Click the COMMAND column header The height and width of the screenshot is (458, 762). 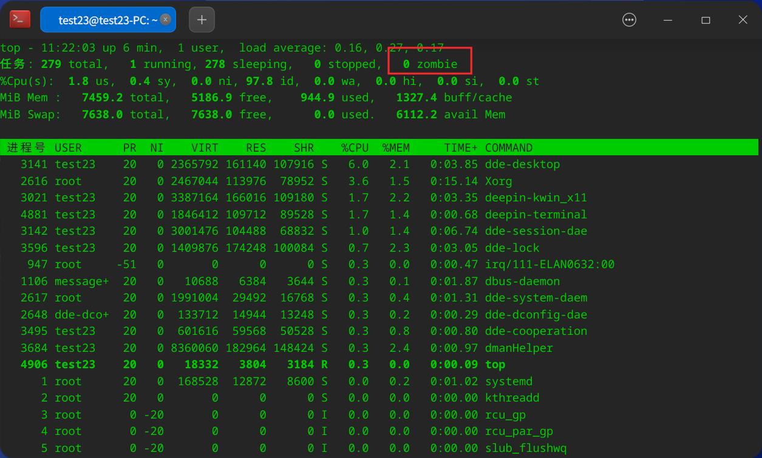click(x=508, y=147)
